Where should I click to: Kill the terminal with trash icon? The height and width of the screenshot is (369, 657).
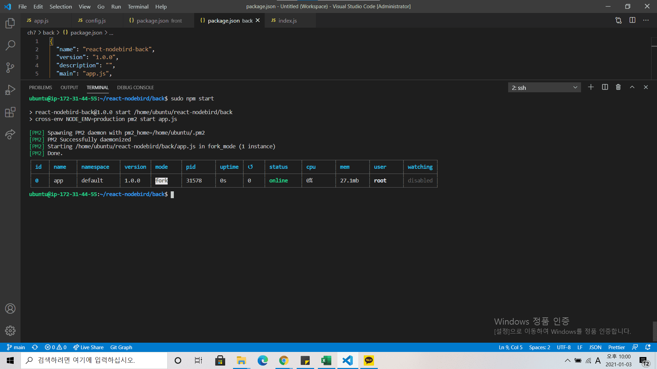[x=618, y=87]
